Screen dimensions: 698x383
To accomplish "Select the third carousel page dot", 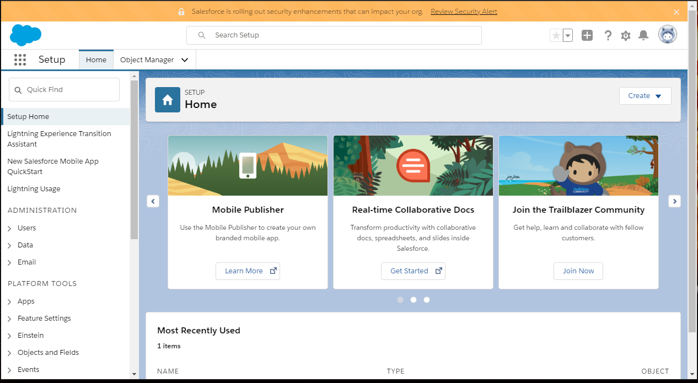I will [427, 300].
